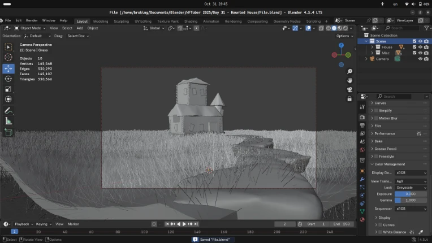Viewport: 432px width, 243px height.
Task: Click the outliner search field
Action: coord(401,28)
